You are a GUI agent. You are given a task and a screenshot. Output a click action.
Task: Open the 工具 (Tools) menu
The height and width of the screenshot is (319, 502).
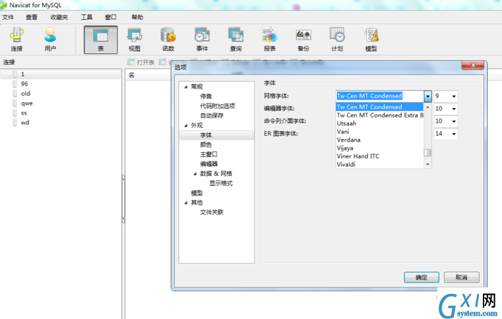pos(86,17)
